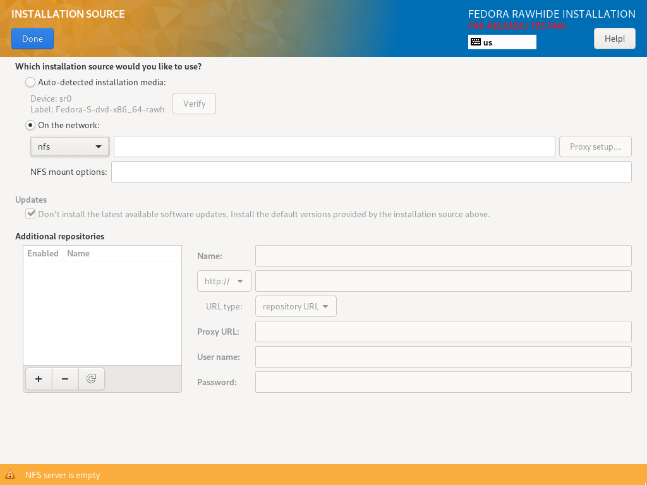Open the repository URL type dropdown
This screenshot has width=647, height=485.
(x=296, y=306)
